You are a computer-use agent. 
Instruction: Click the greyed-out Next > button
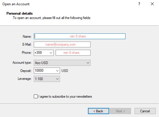120,111
